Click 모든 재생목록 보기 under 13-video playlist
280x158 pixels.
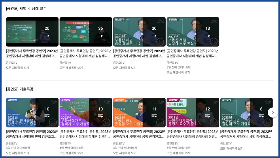coord(178,72)
